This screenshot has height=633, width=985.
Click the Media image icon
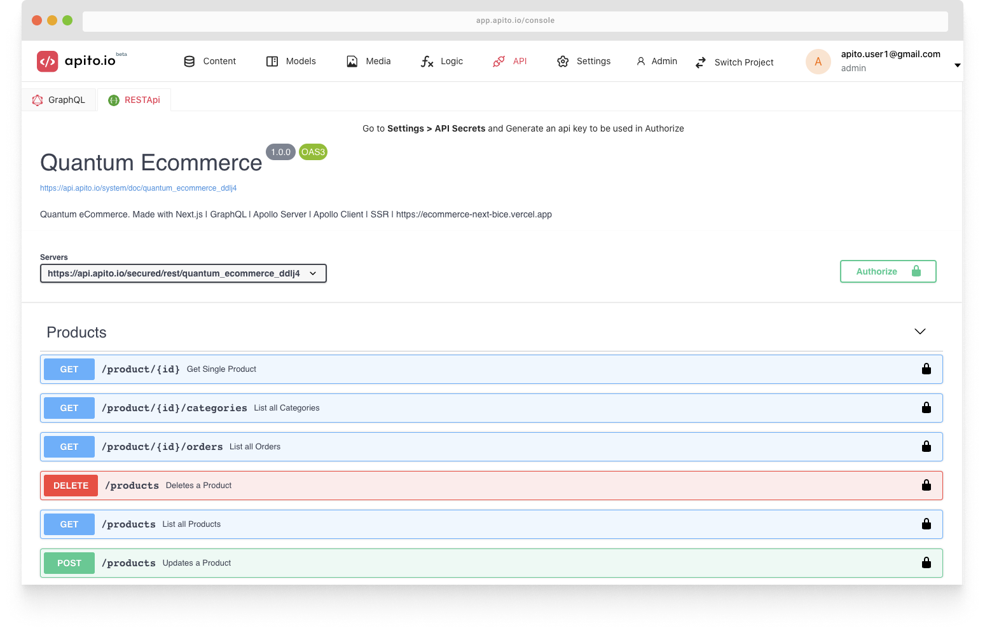click(x=352, y=62)
